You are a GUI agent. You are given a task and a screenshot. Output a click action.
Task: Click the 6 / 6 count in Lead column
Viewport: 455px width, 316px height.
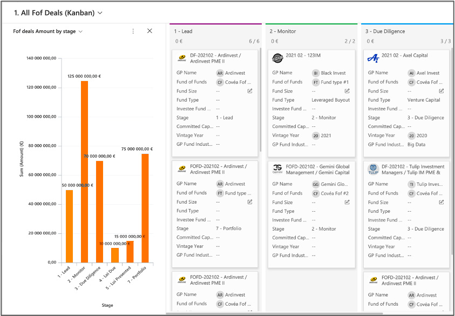tap(254, 41)
